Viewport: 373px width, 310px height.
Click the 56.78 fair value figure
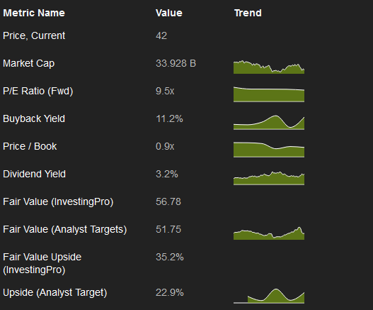point(168,201)
